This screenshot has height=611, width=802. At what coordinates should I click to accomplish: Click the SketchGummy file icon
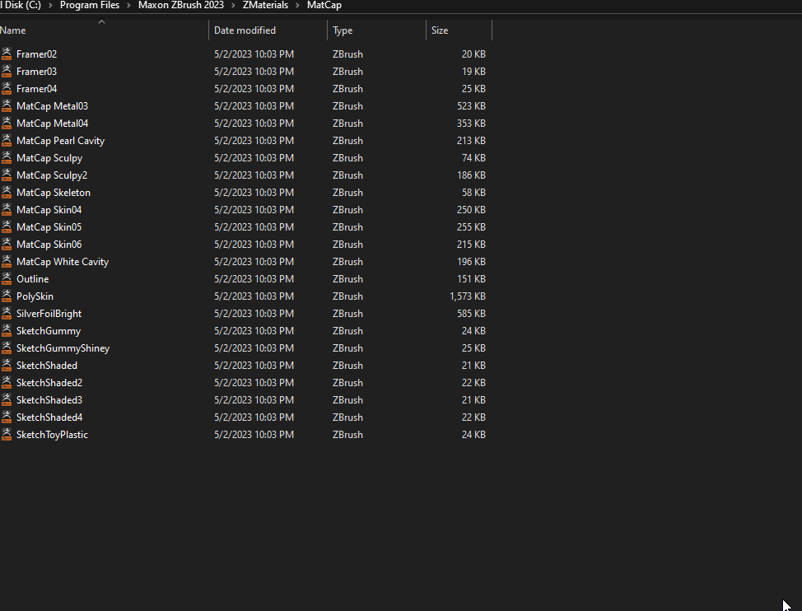click(x=7, y=331)
